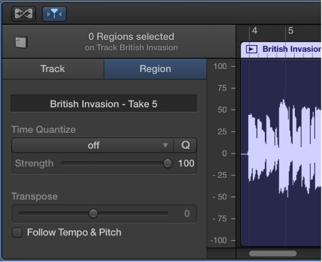Click the play icon on British Invasion region

(252, 49)
